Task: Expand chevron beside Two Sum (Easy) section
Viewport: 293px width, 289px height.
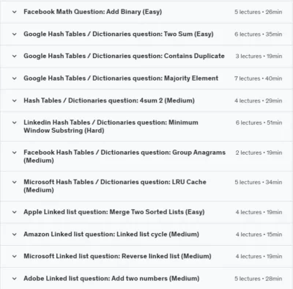Action: [15, 34]
